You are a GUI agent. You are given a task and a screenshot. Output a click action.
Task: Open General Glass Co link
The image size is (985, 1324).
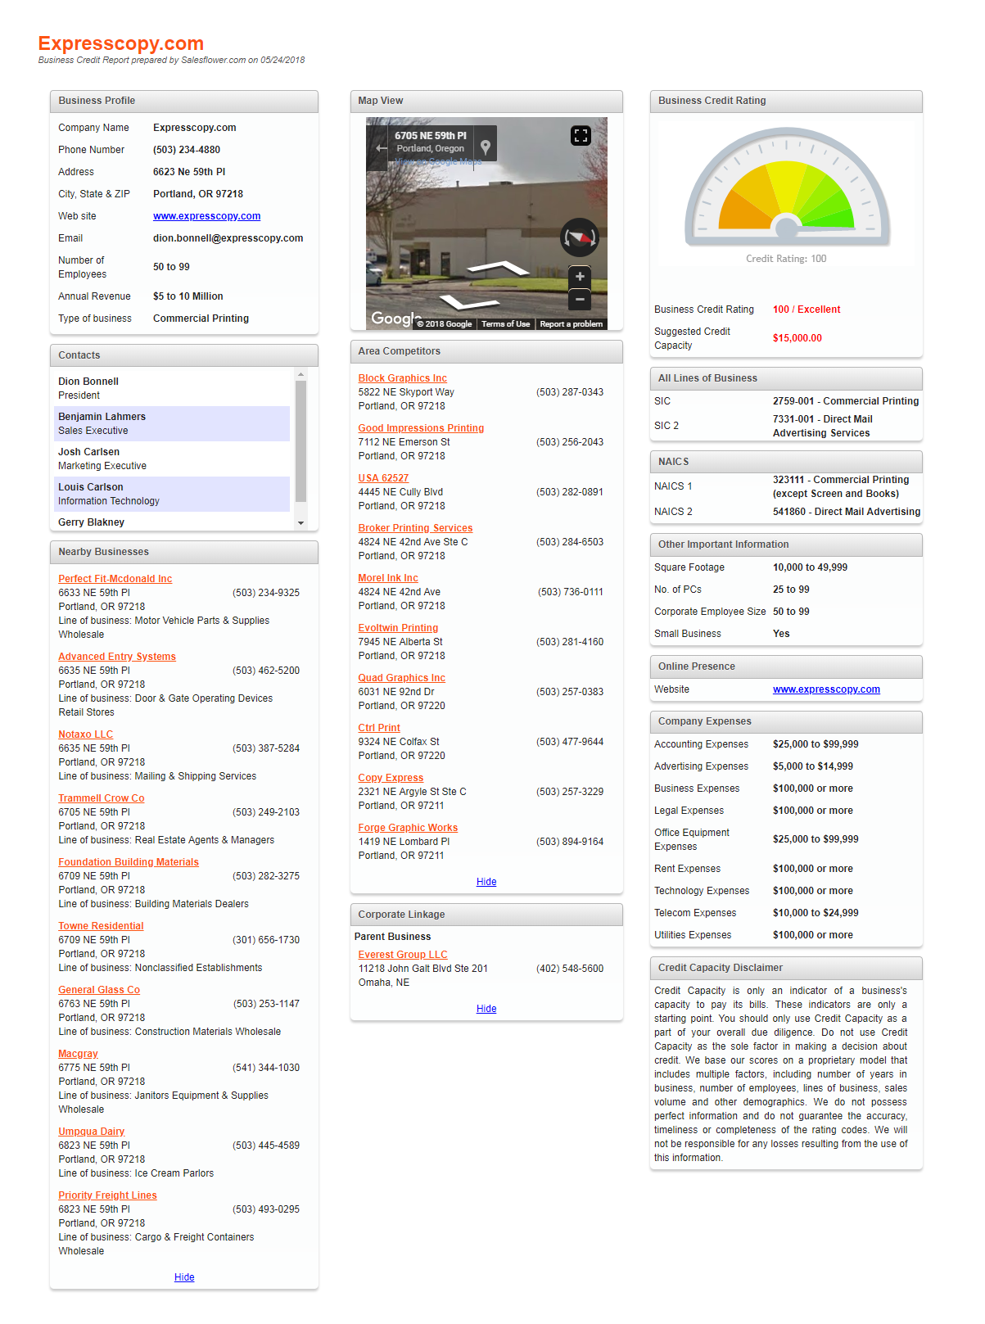tap(99, 990)
